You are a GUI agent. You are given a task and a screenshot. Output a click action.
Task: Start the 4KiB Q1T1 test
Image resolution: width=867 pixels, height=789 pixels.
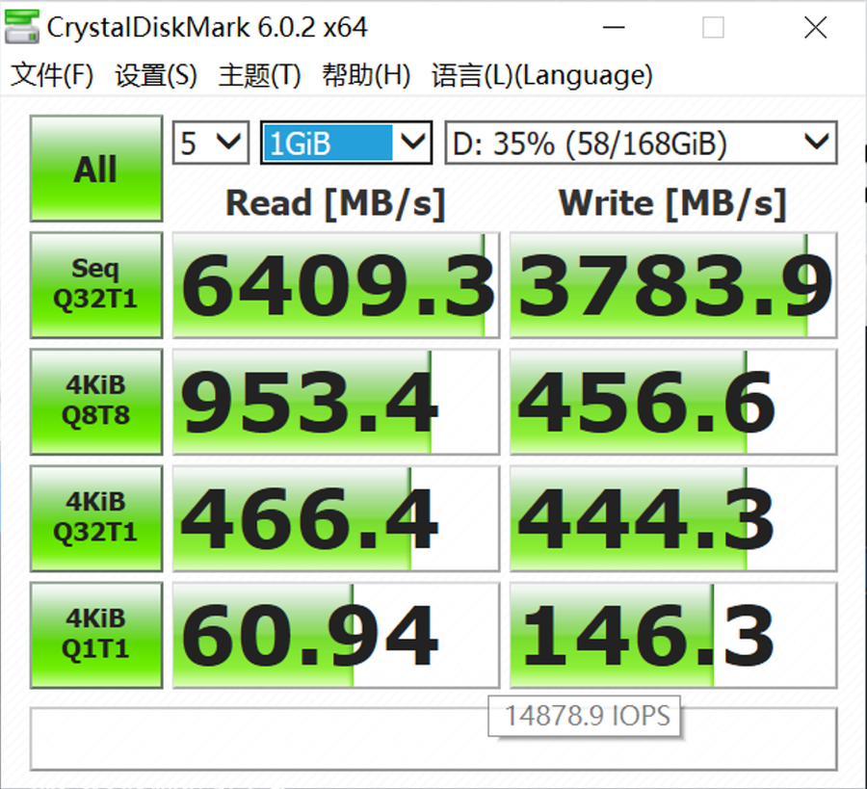[96, 635]
